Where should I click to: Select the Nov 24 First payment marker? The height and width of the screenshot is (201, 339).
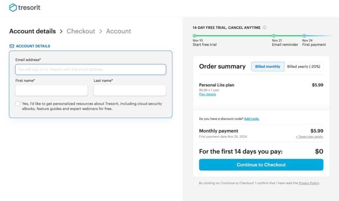pos(304,36)
